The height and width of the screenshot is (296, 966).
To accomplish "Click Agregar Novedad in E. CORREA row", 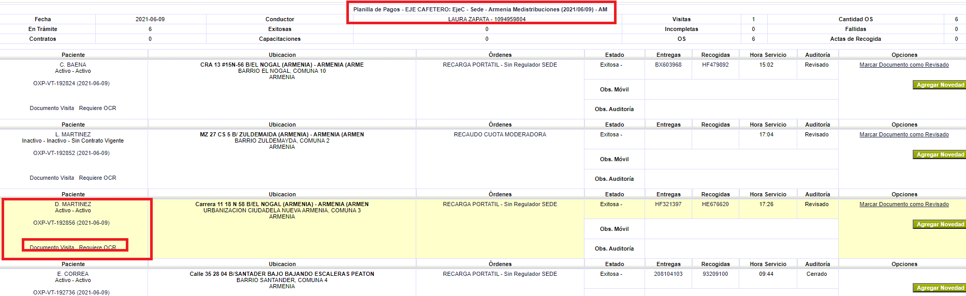I will click(940, 288).
